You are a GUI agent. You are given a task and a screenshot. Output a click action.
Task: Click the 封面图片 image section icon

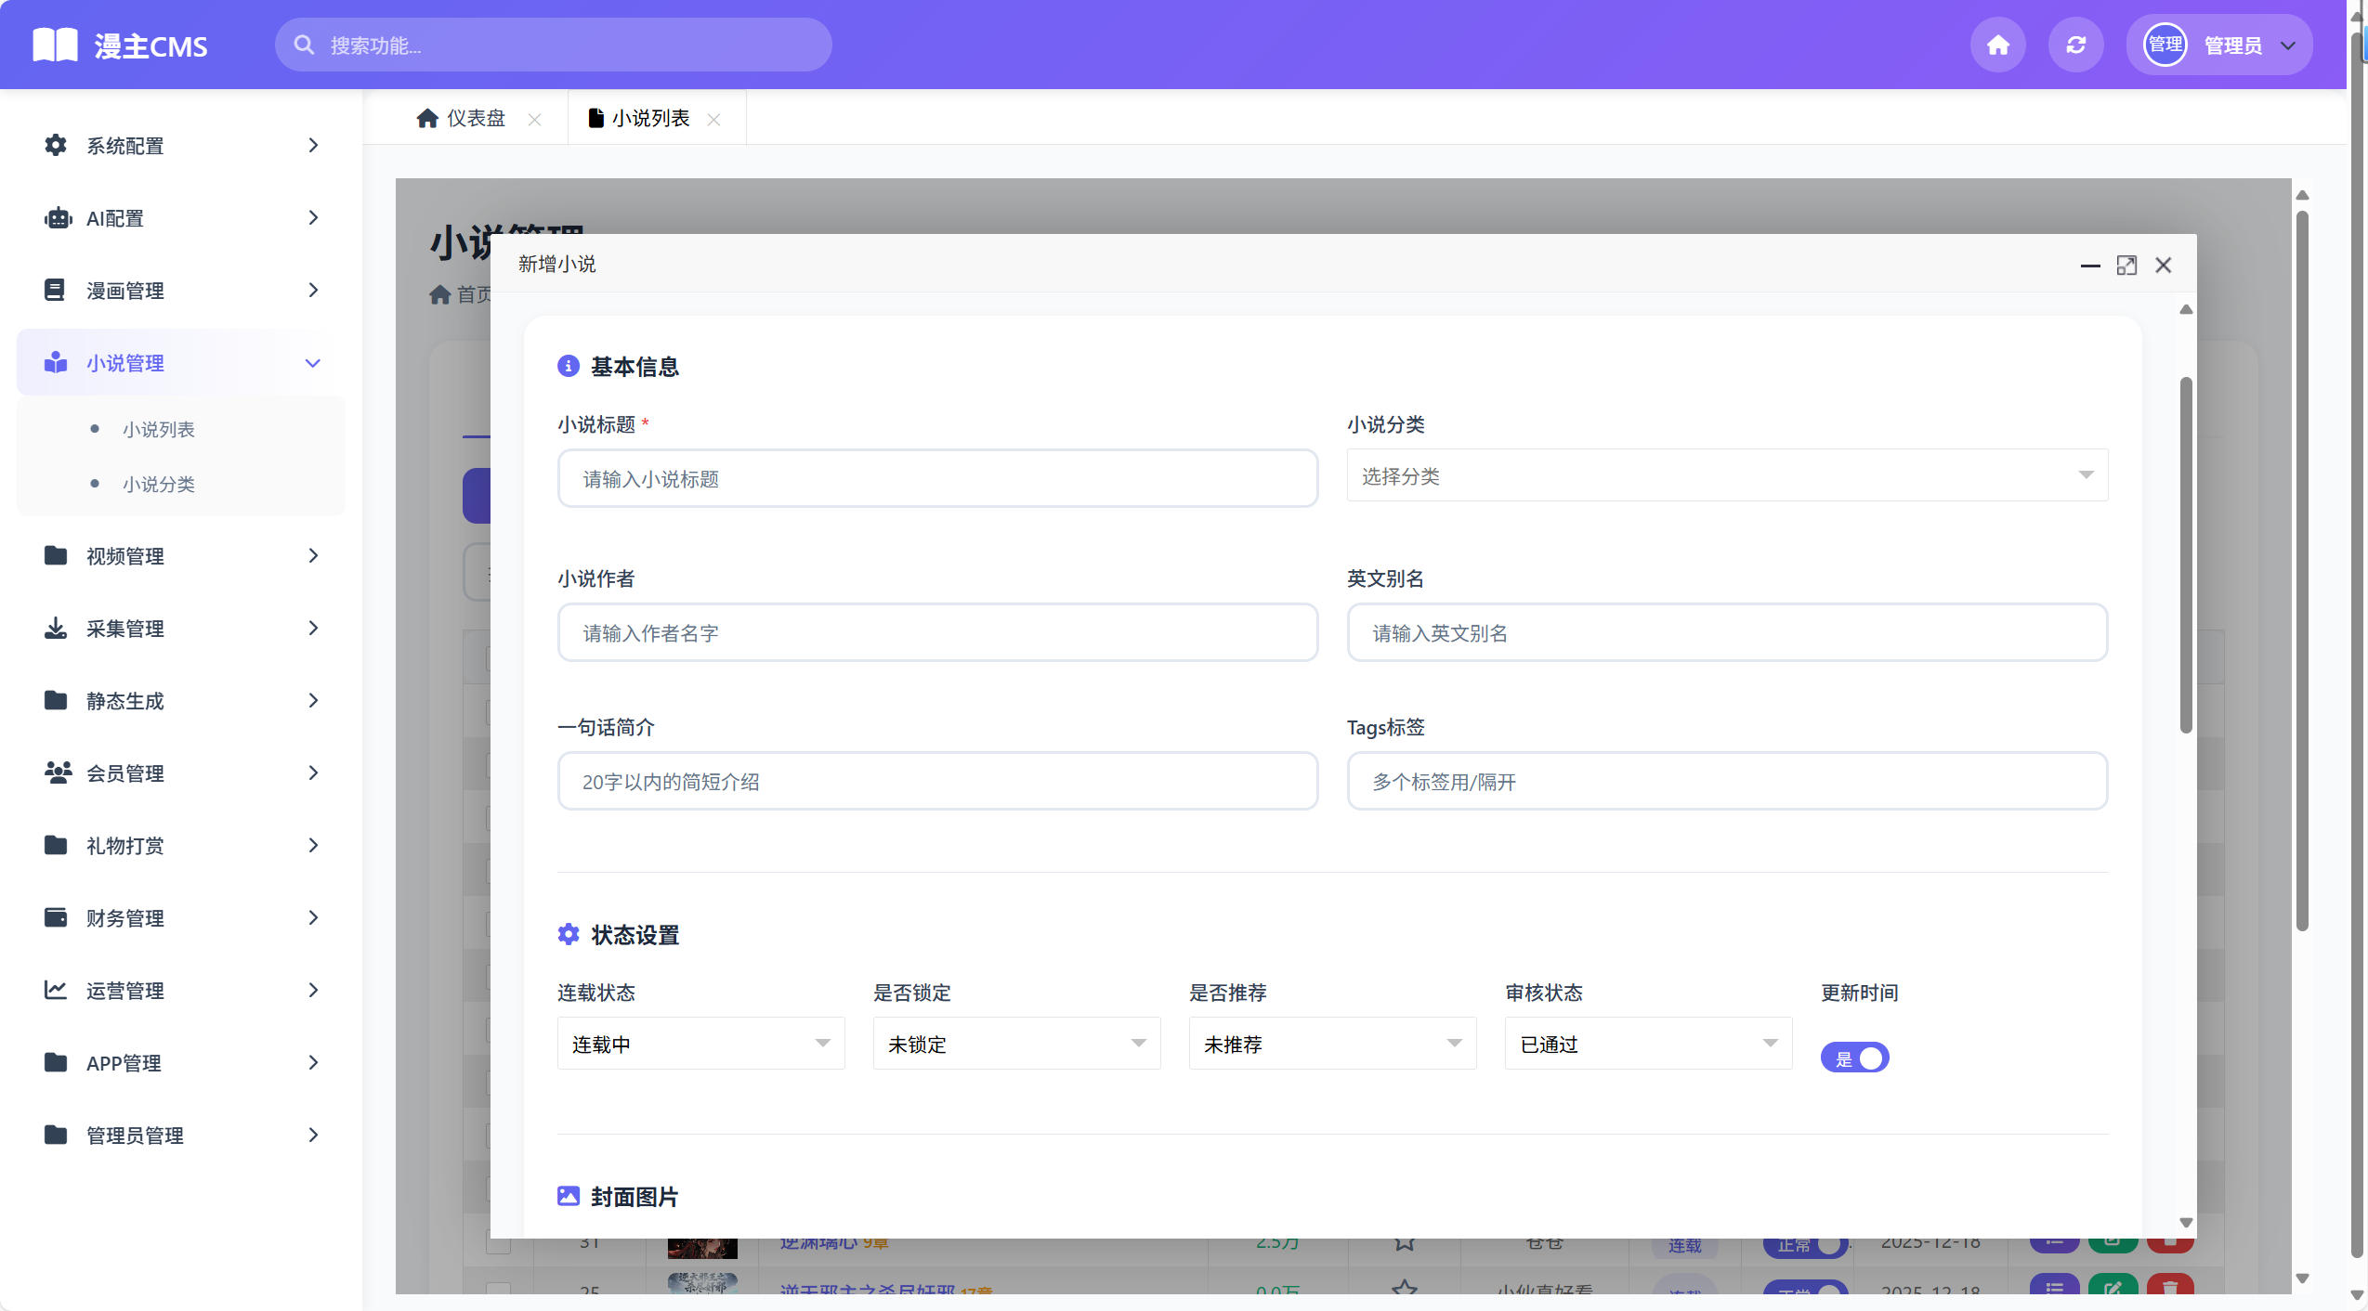pyautogui.click(x=569, y=1196)
